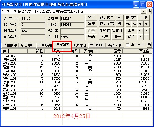Sort by the 盈亏 column header

pyautogui.click(x=110, y=51)
